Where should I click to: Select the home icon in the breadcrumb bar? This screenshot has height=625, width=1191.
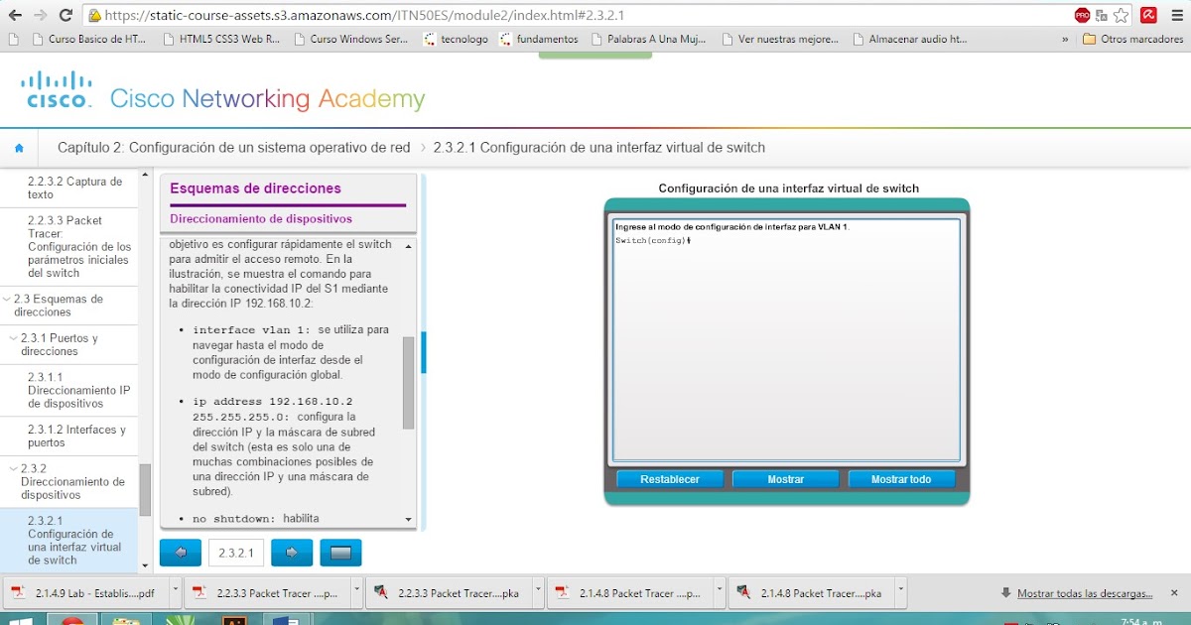pos(19,146)
